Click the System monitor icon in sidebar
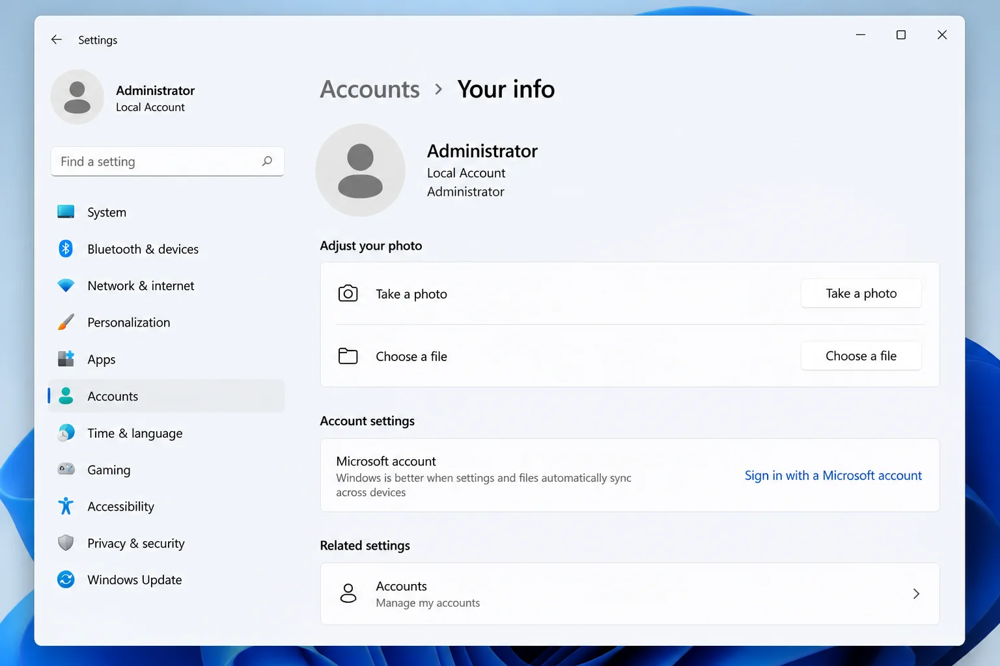 (x=66, y=212)
